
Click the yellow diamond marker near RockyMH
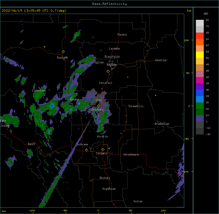tap(64, 52)
